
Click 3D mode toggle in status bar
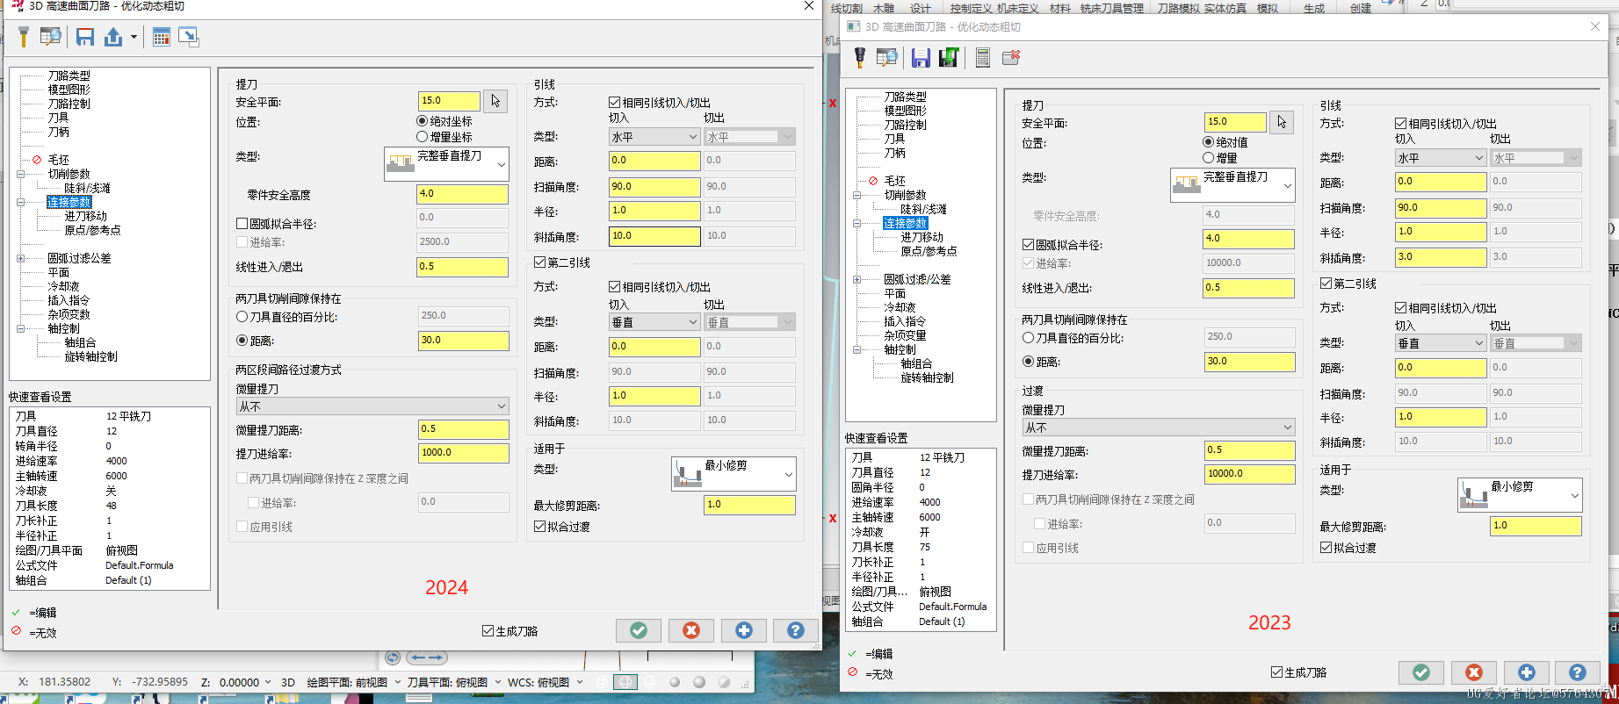tap(287, 682)
